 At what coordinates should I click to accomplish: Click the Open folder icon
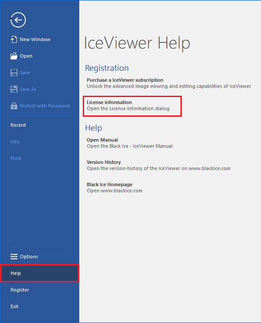(x=14, y=56)
